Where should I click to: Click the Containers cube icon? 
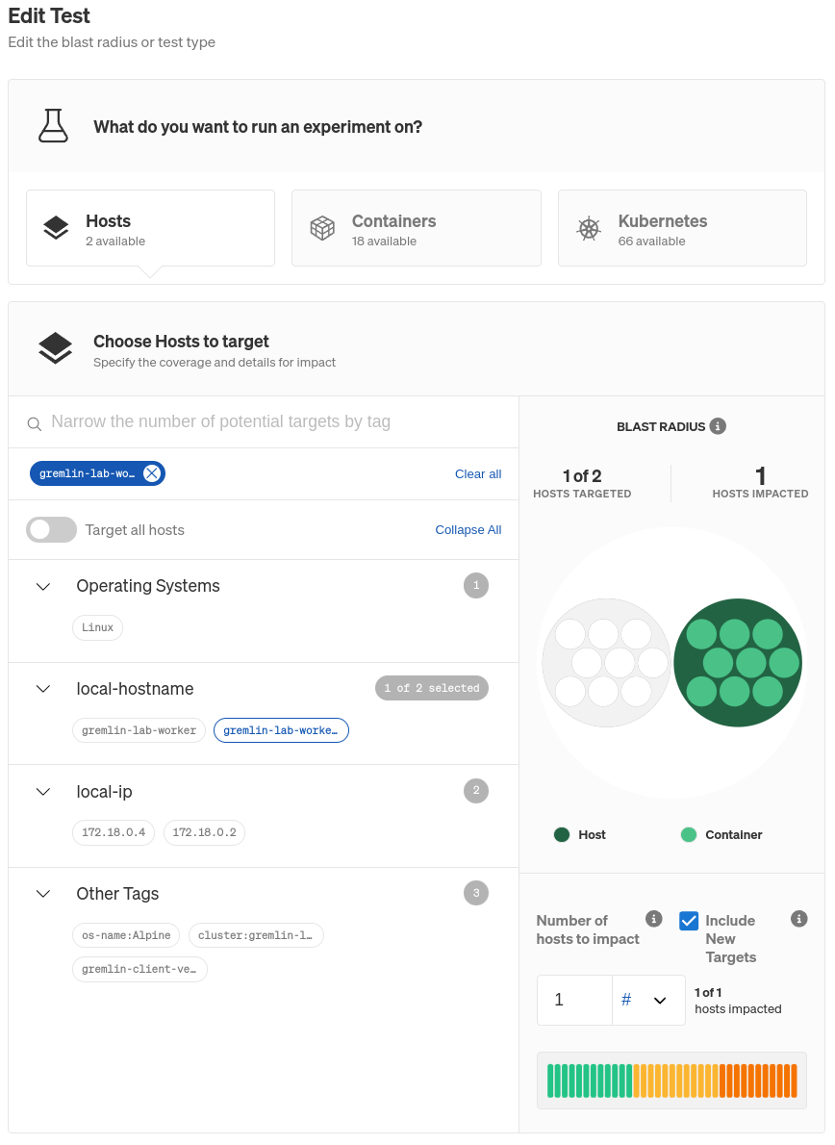pyautogui.click(x=322, y=228)
